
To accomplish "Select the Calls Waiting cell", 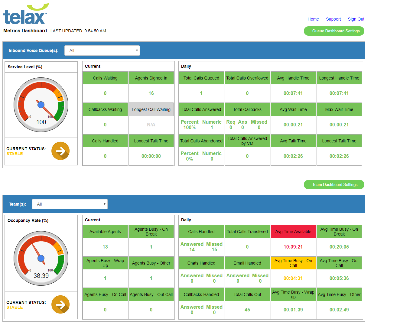I will [105, 78].
